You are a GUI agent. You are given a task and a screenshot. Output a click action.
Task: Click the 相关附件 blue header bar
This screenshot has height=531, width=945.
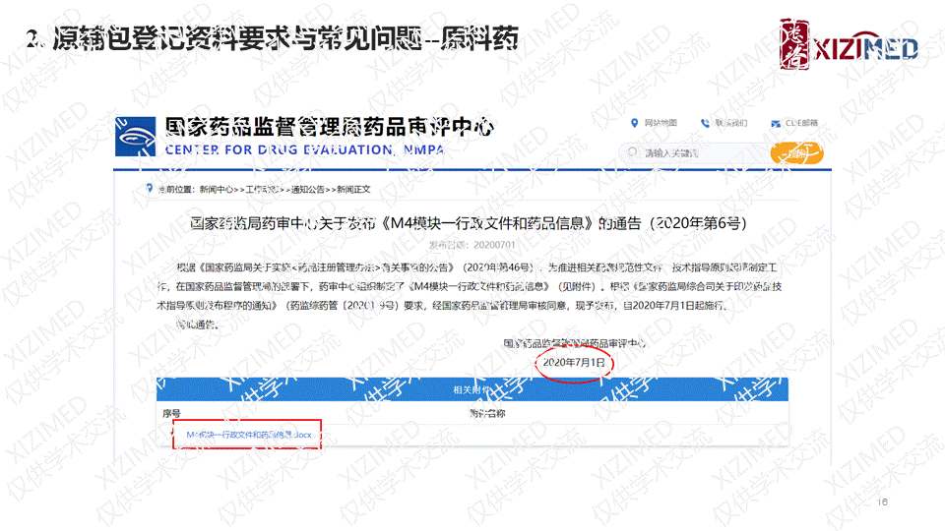click(472, 390)
